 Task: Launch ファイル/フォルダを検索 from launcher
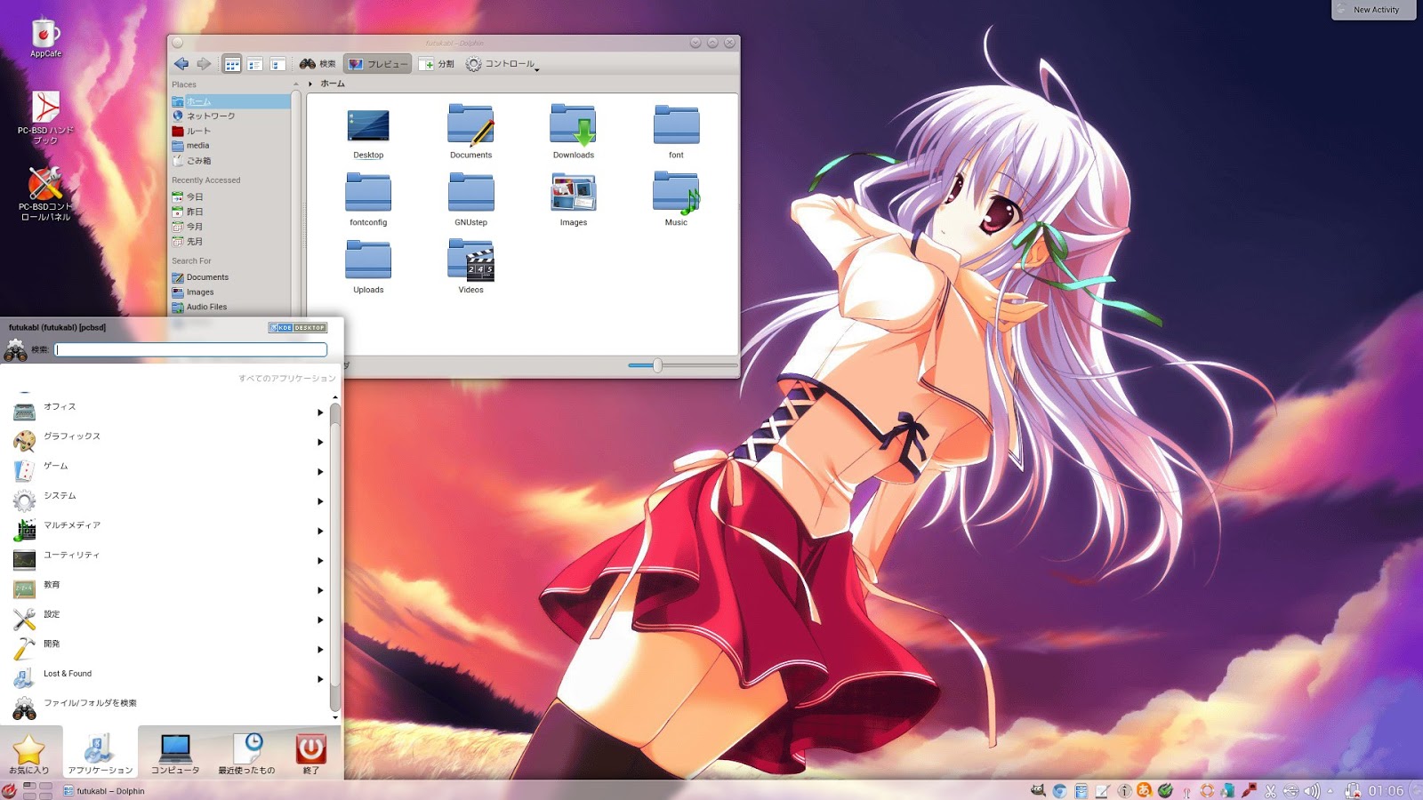[169, 708]
